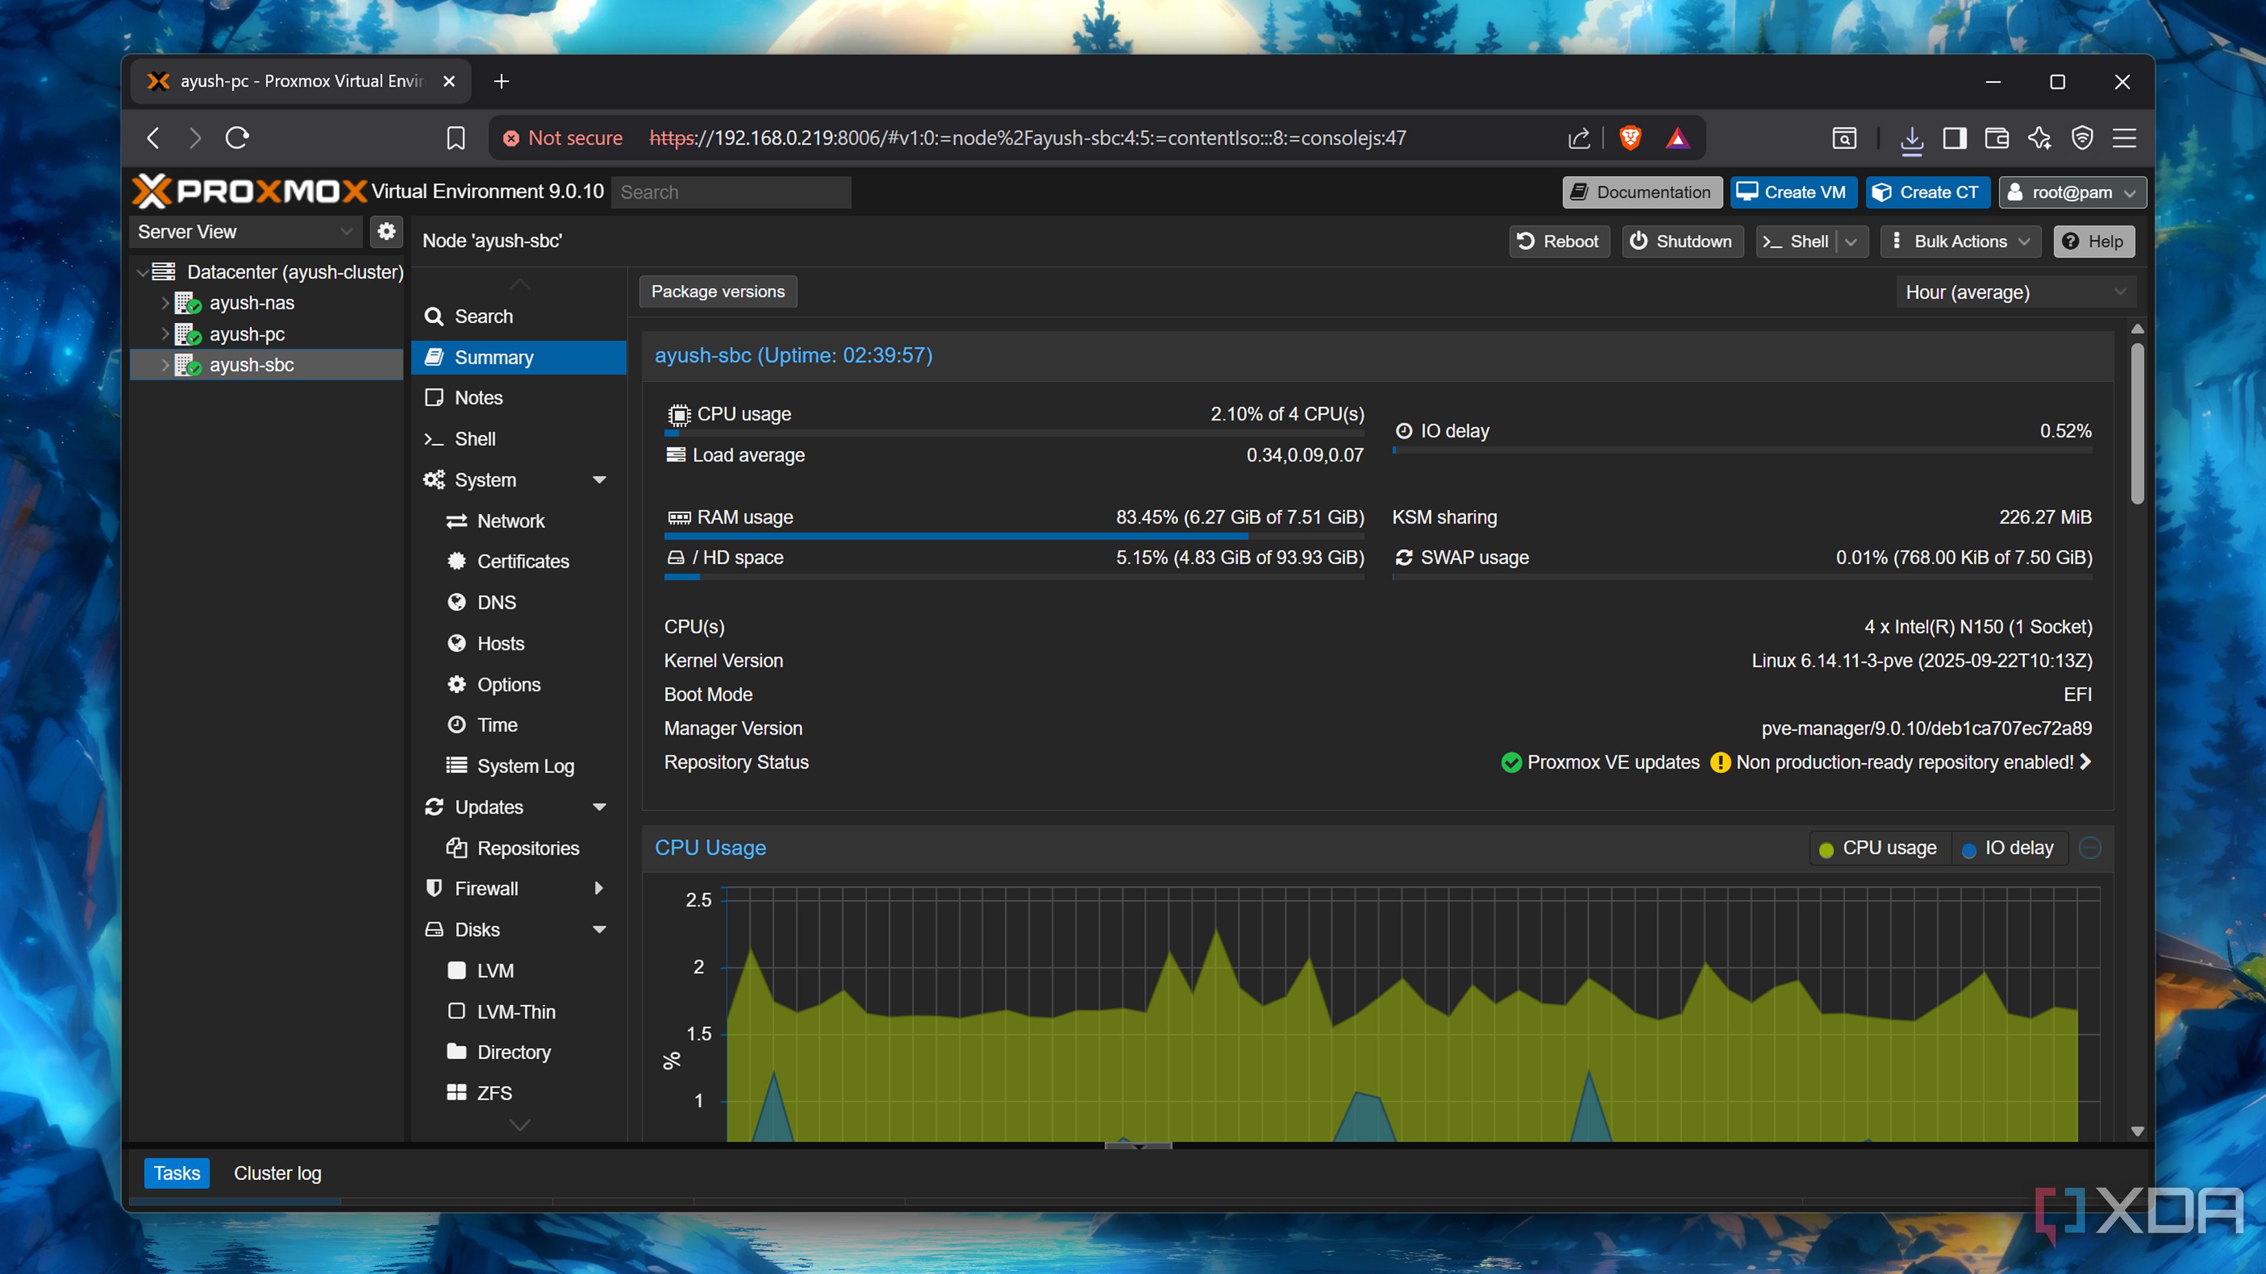Click the Package versions button
Viewport: 2266px width, 1274px height.
717,291
